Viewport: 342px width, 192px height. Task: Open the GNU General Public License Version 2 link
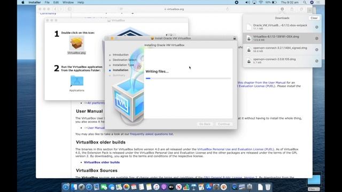pyautogui.click(x=230, y=178)
